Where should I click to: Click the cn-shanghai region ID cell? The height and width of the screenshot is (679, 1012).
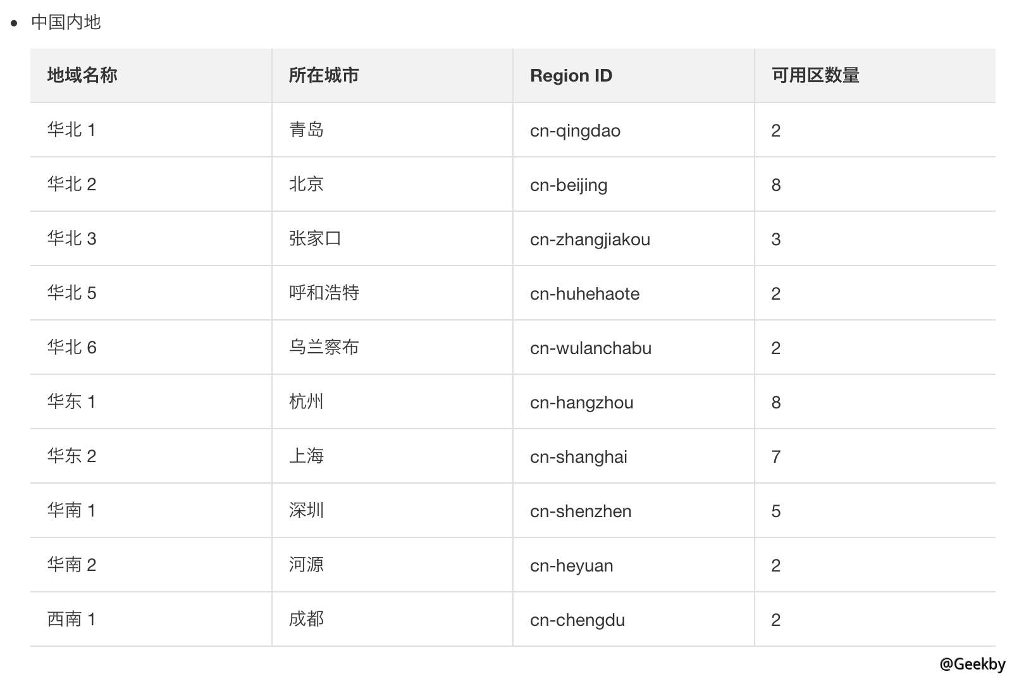click(579, 457)
